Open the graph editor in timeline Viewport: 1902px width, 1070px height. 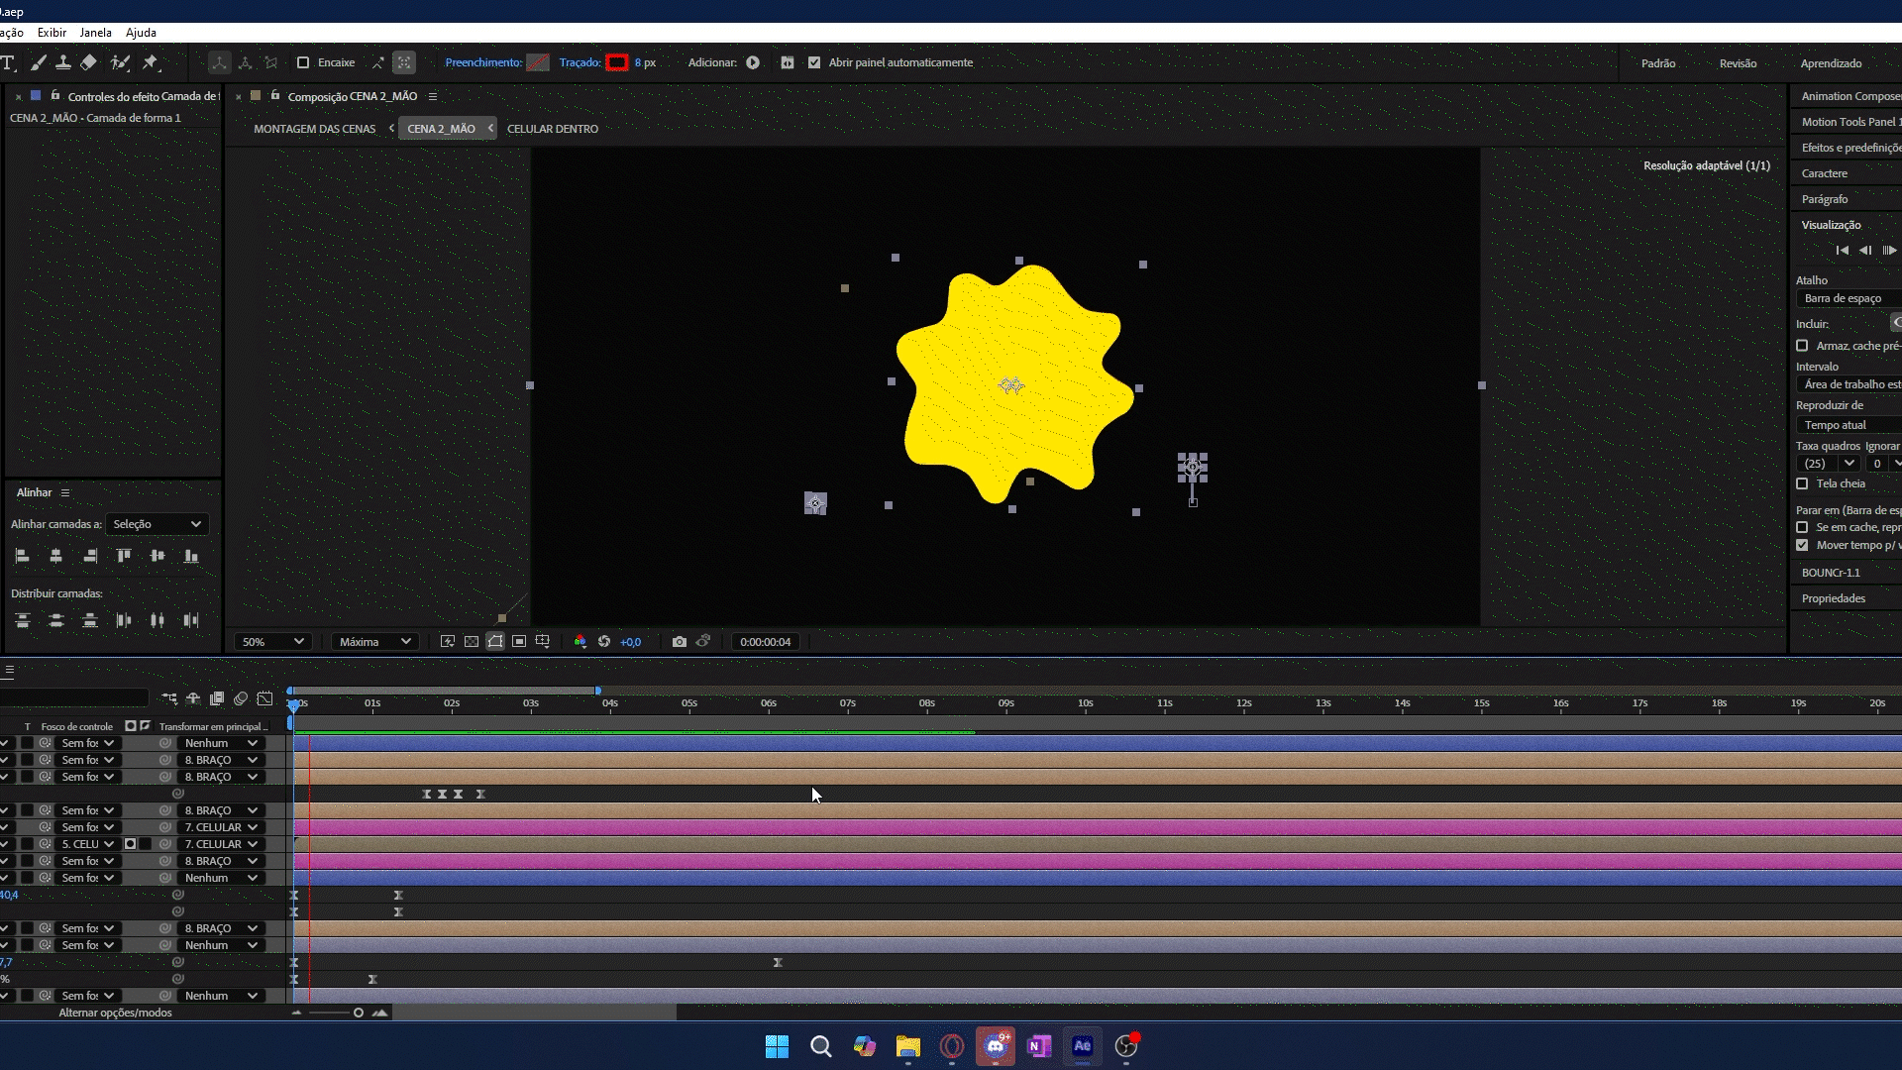coord(264,699)
